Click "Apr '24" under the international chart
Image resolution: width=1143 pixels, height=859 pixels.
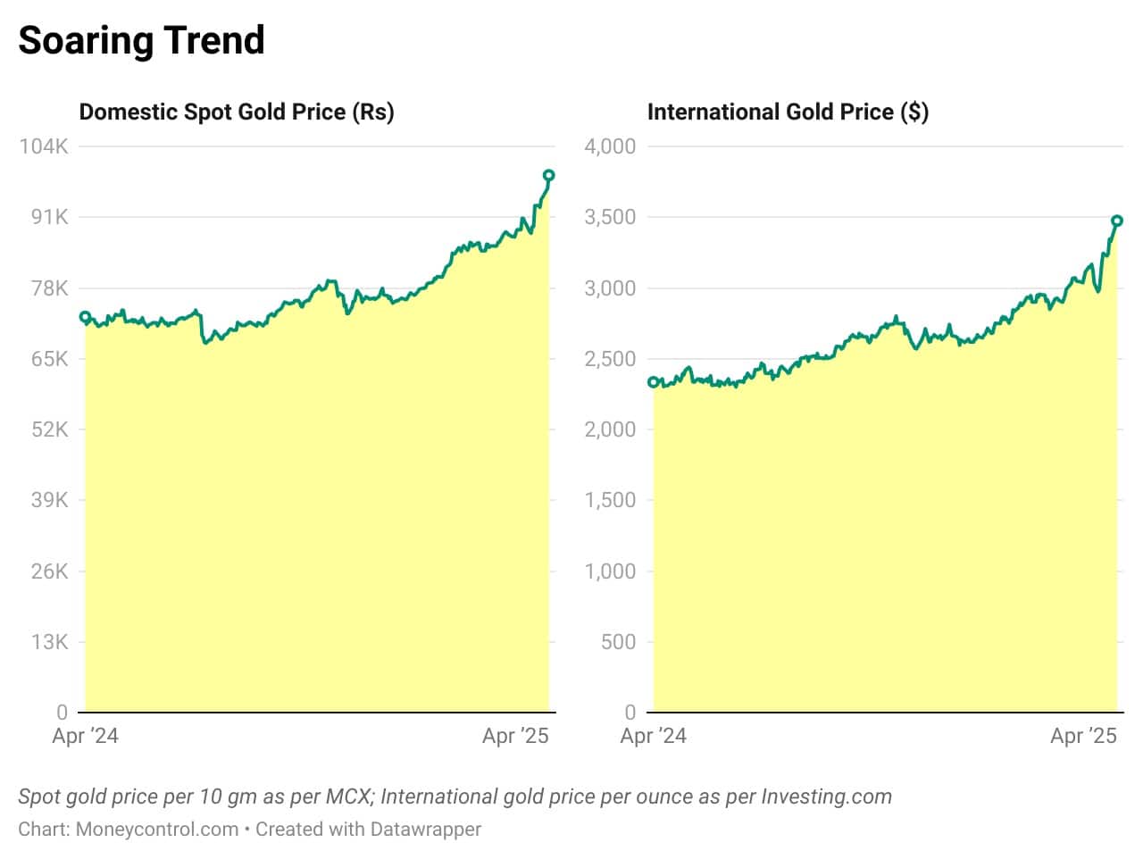654,736
